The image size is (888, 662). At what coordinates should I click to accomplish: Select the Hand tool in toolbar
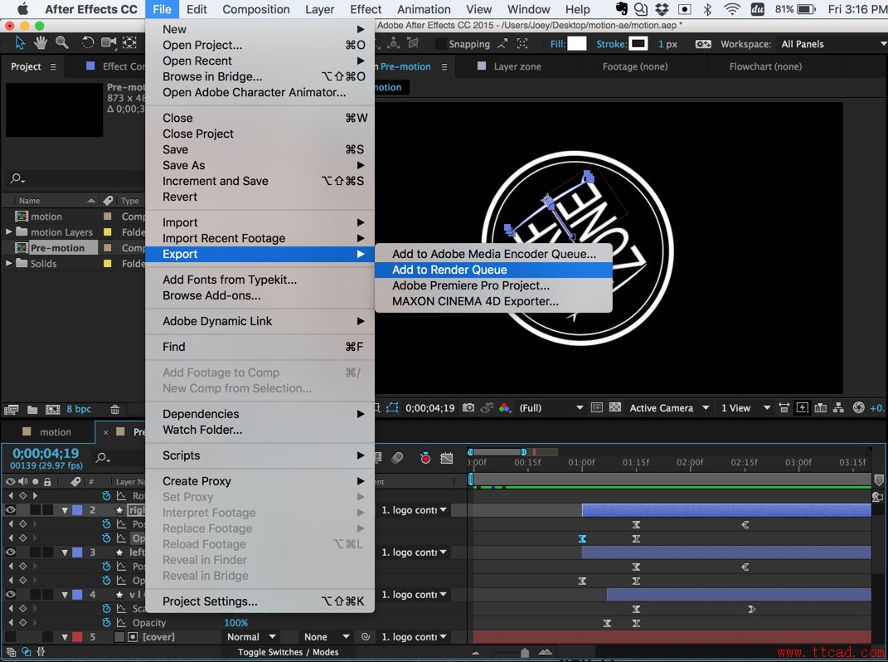(x=41, y=43)
